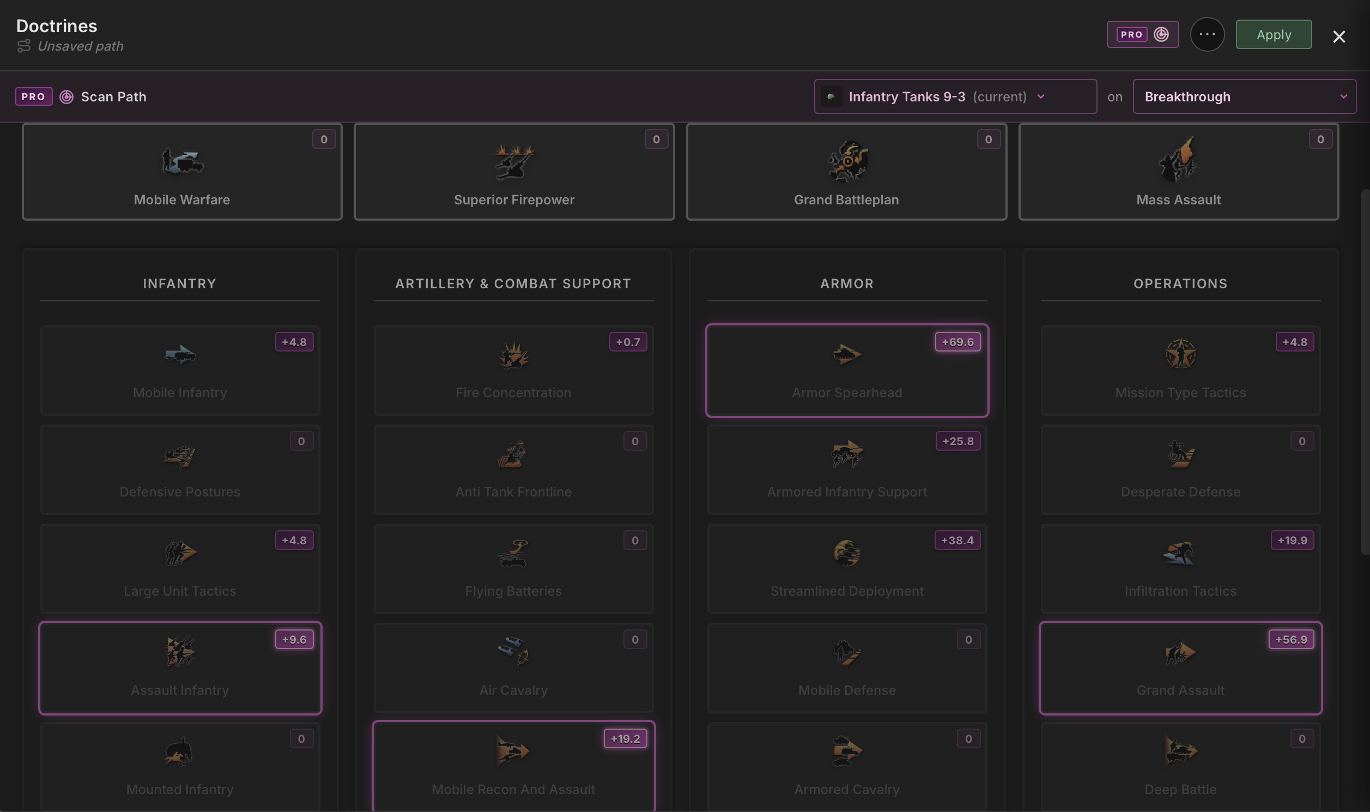Select the Streamlined Deployment icon
Viewport: 1370px width, 812px height.
(846, 553)
